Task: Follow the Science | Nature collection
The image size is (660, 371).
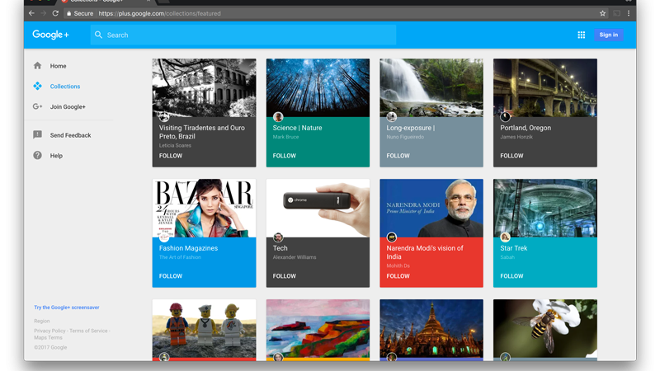Action: [284, 156]
